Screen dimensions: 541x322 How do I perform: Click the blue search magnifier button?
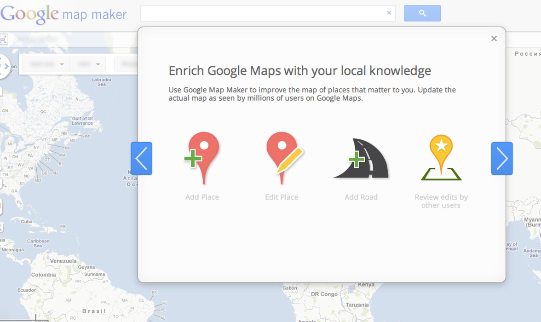[422, 13]
